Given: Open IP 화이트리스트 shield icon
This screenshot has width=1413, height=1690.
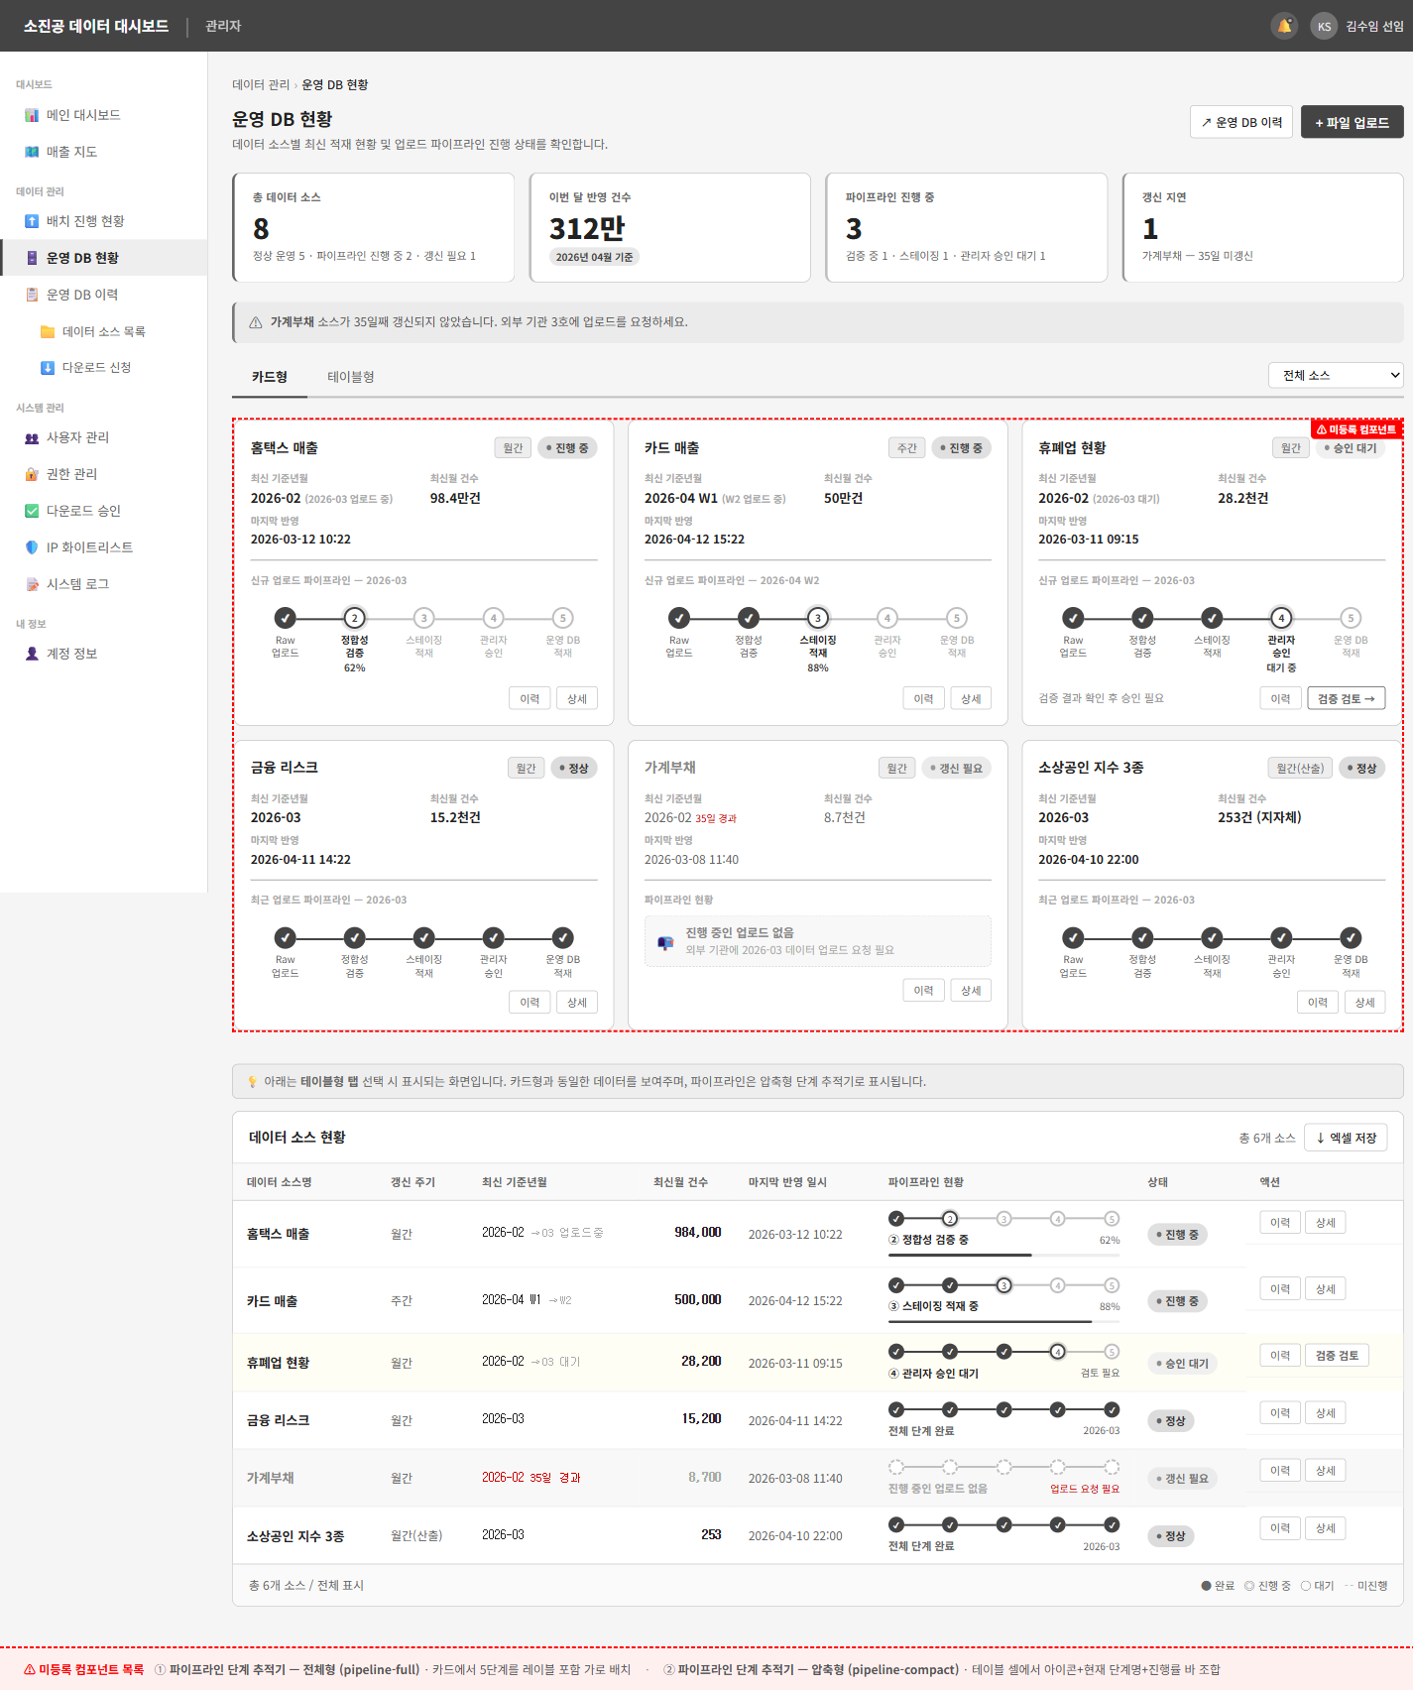Looking at the screenshot, I should pos(32,547).
